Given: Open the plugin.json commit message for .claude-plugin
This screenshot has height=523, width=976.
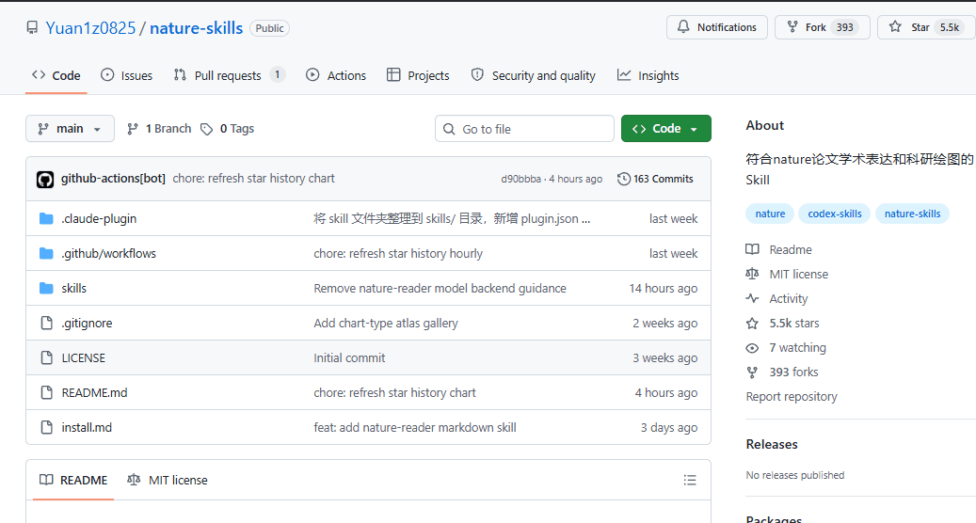Looking at the screenshot, I should (452, 219).
